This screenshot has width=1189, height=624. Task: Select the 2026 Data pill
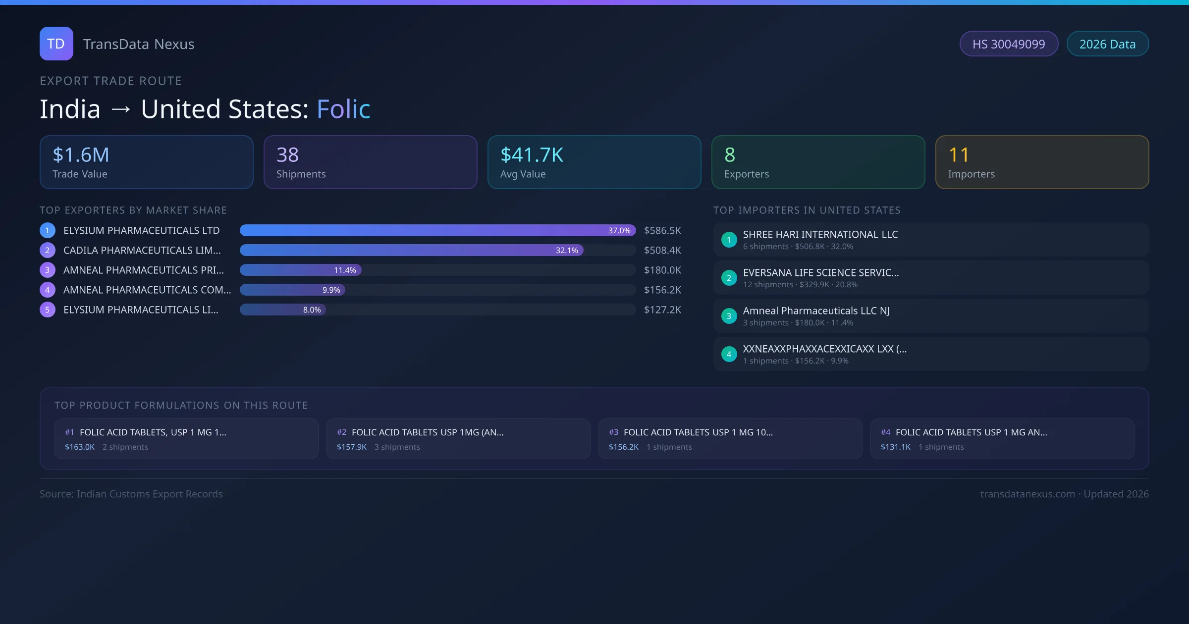[x=1107, y=44]
